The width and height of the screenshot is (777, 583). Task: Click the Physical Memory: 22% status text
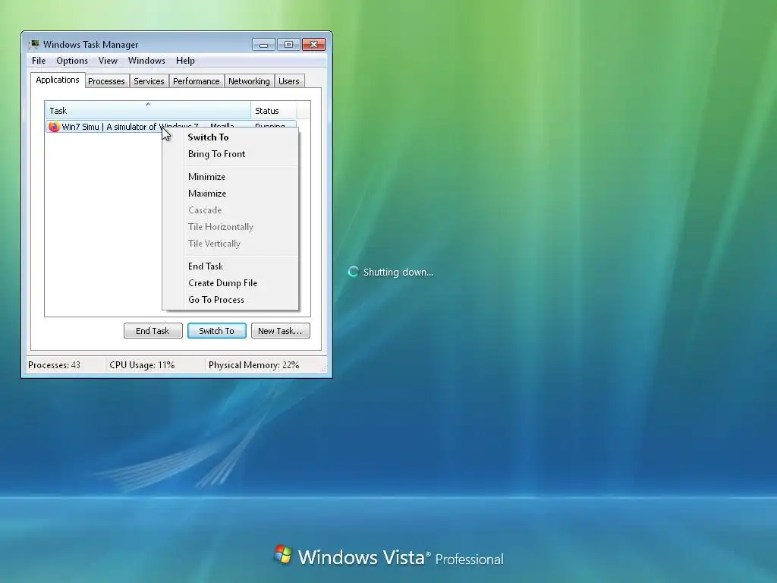[x=253, y=365]
